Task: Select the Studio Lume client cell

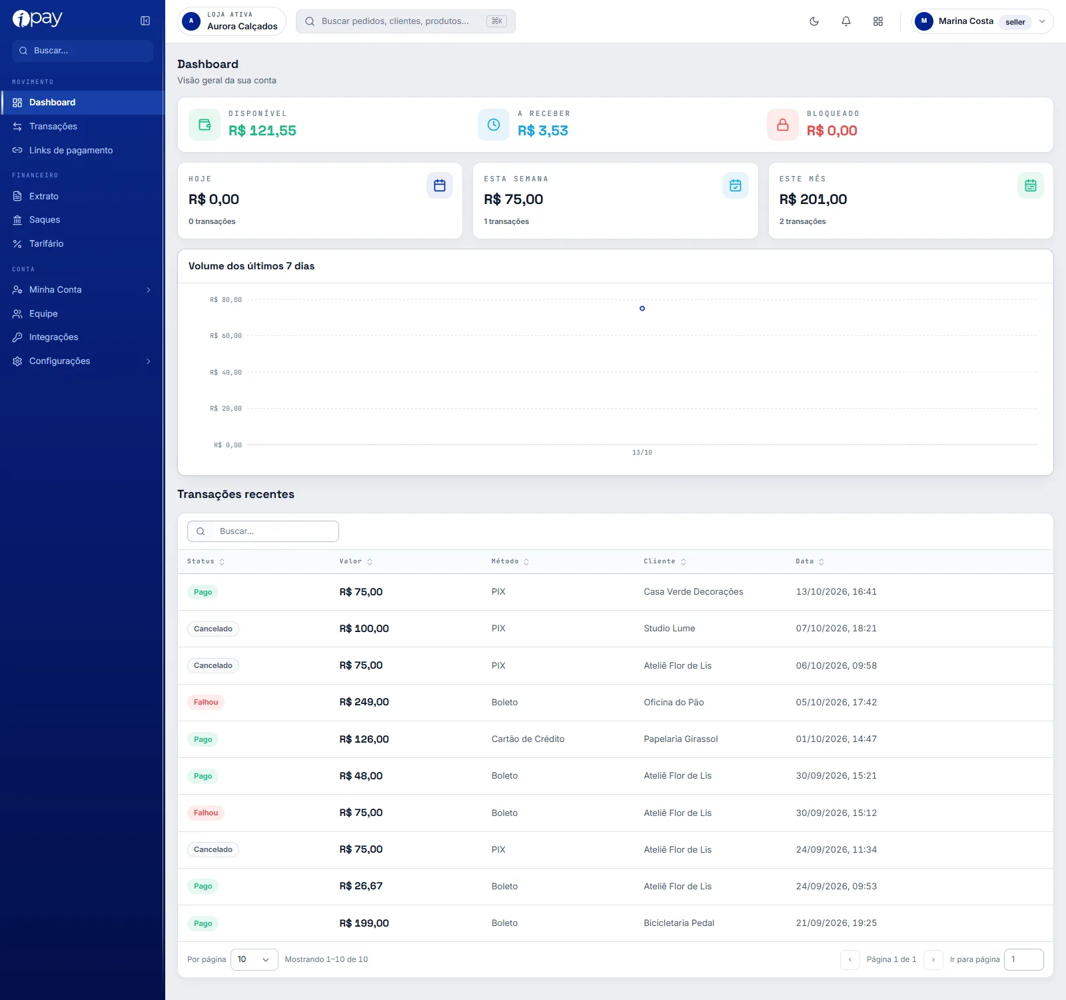Action: coord(670,629)
